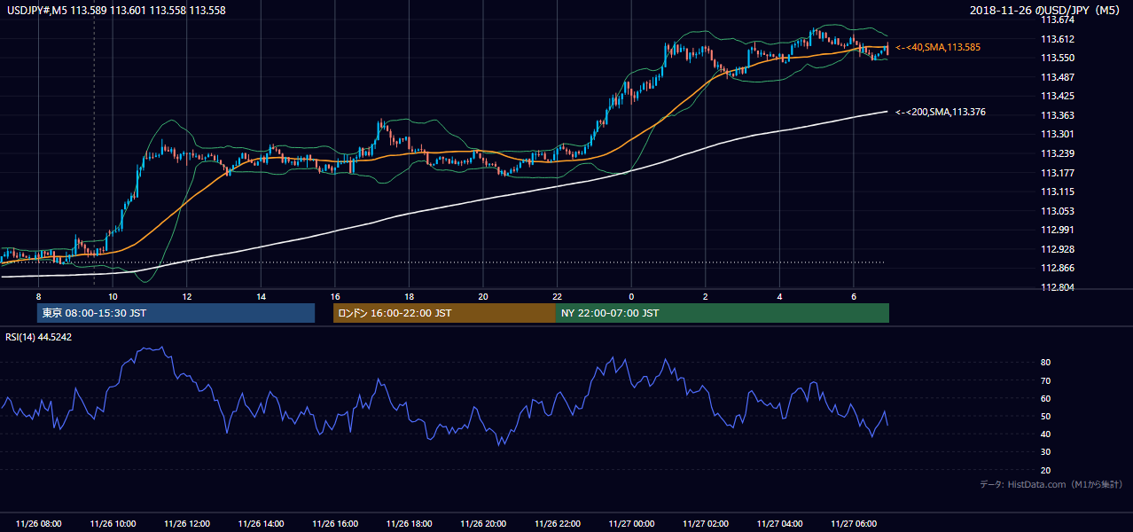
Task: Click the '2018-11-26 のUSD/JPY (M5)' heading
Action: [x=1047, y=10]
